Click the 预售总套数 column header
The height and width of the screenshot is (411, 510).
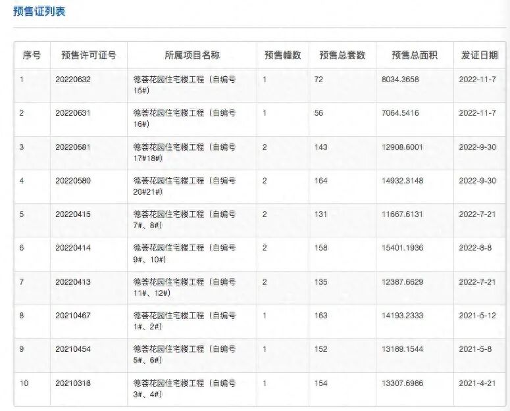[342, 55]
